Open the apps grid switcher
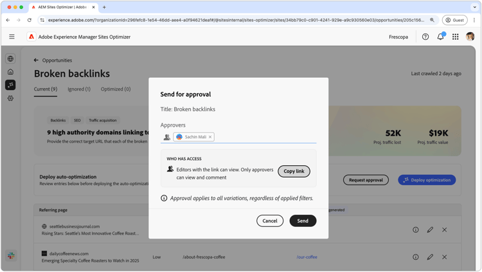Image resolution: width=482 pixels, height=272 pixels. click(455, 37)
